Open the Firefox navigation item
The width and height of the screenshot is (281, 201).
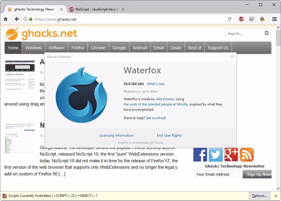78,48
